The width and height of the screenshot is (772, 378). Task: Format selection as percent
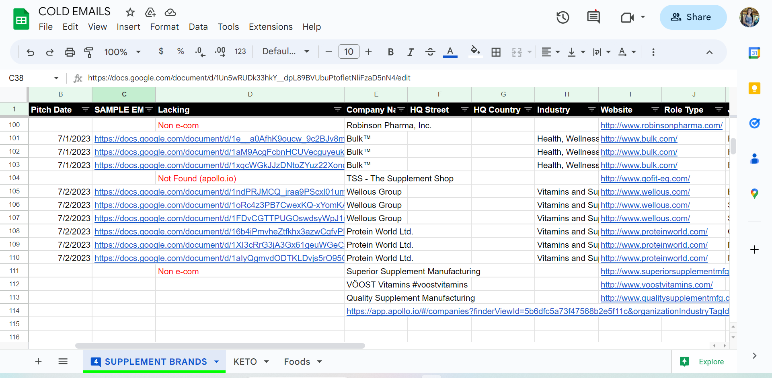(x=181, y=51)
